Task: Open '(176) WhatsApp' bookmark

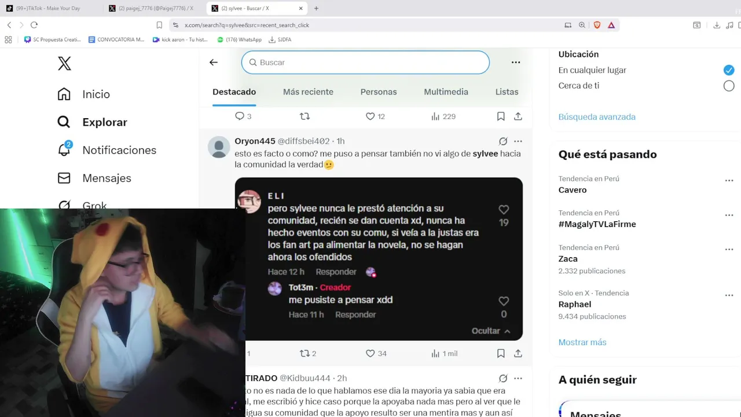Action: (239, 39)
